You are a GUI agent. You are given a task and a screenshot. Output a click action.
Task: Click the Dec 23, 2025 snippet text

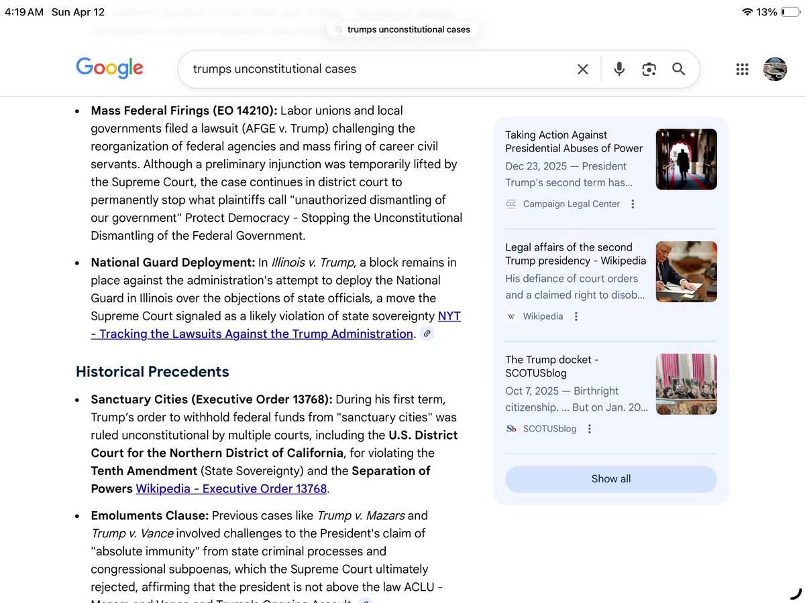point(569,174)
